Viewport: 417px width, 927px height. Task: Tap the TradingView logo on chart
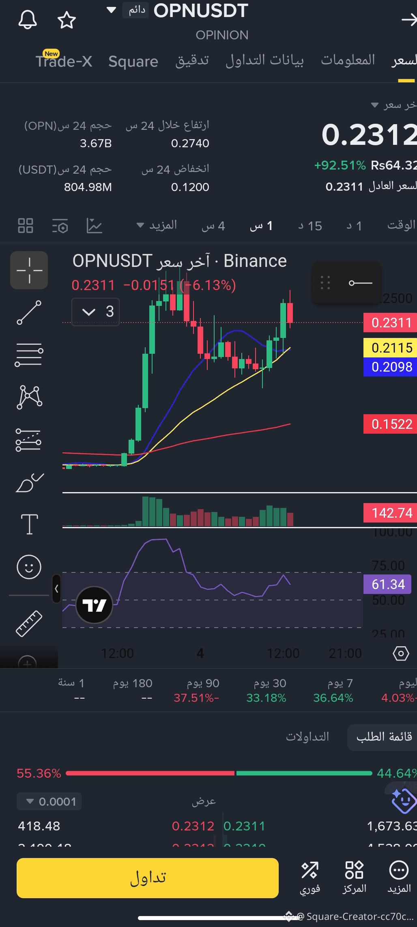coord(94,605)
